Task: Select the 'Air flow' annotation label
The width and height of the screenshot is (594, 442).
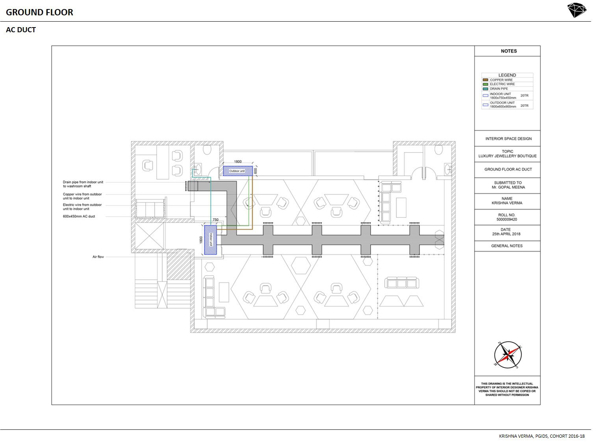Action: point(98,257)
